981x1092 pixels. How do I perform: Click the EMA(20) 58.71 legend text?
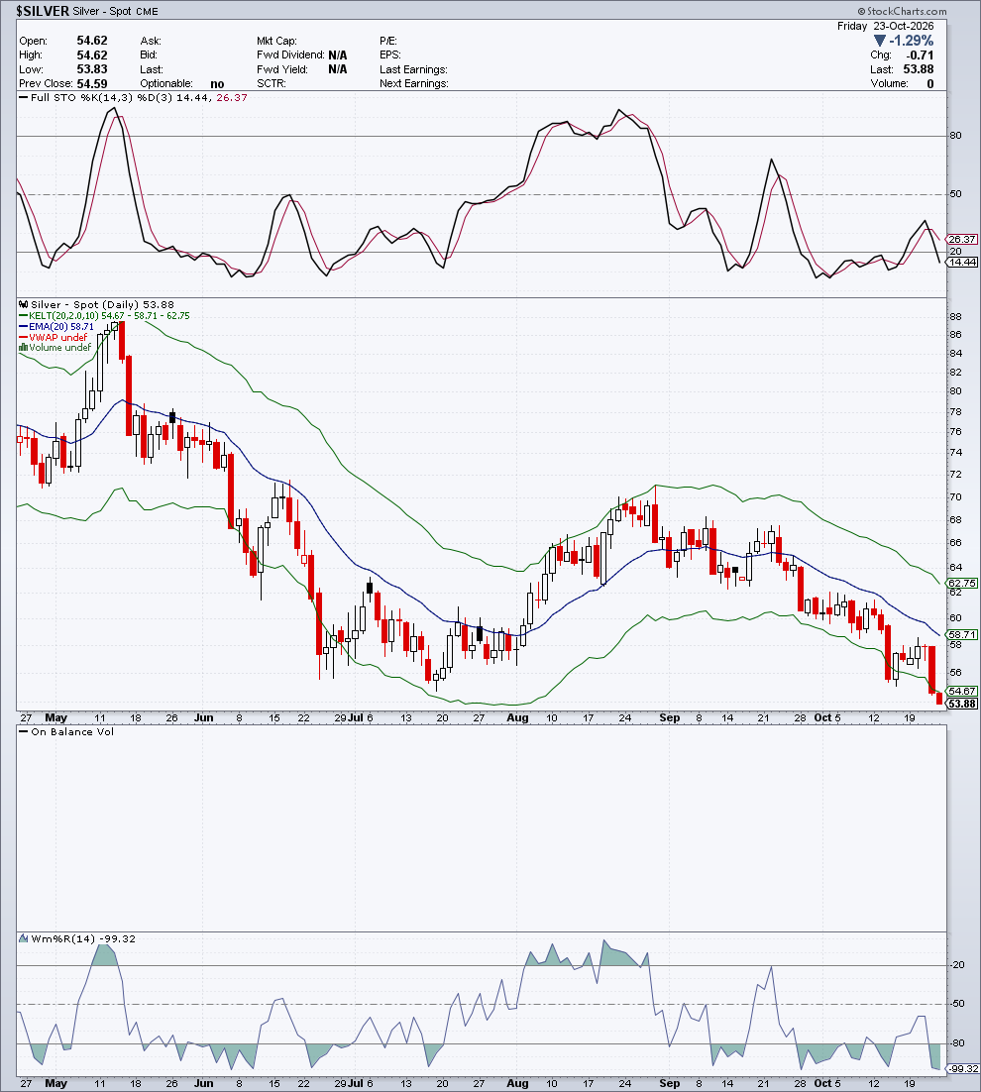pos(61,327)
